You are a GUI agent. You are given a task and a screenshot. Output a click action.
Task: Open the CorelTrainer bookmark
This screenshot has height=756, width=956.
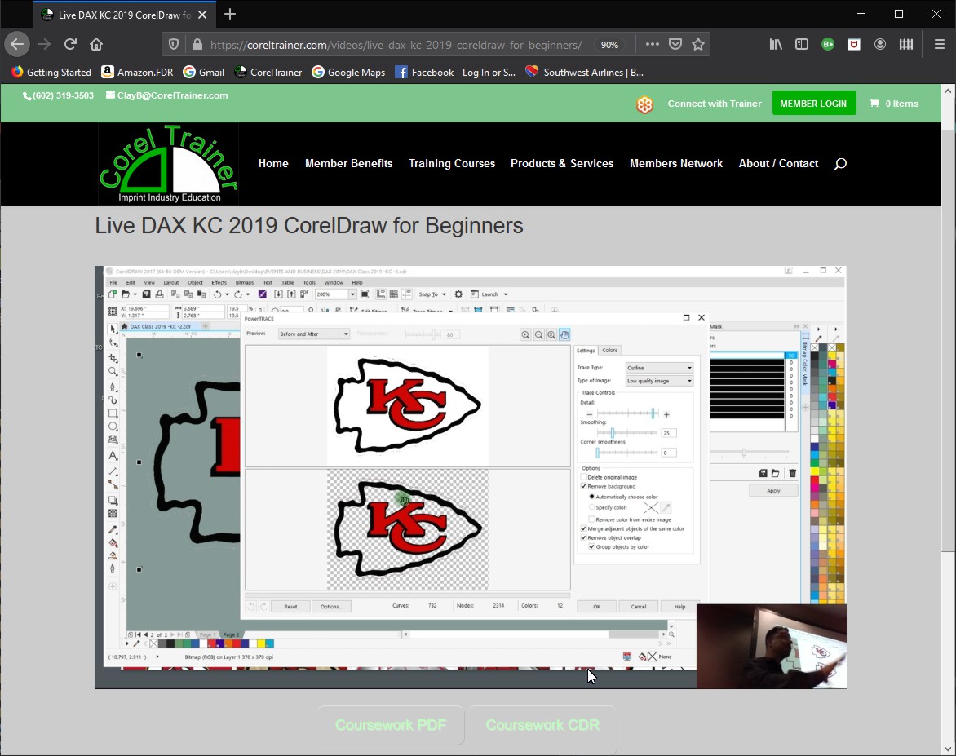[x=268, y=72]
